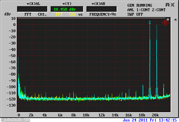Viewport: 179px width, 122px height.
Task: Click the FFT CH1 trace legend
Action: point(36,14)
